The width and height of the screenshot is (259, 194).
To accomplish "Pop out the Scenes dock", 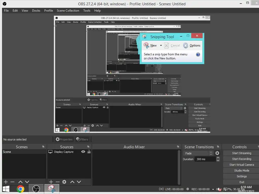I will tap(43, 147).
